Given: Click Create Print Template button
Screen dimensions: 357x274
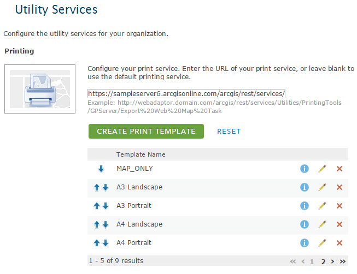Looking at the screenshot, I should tap(146, 132).
